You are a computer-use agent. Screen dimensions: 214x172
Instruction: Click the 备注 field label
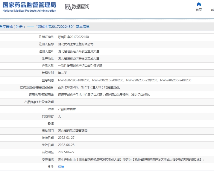51,124
